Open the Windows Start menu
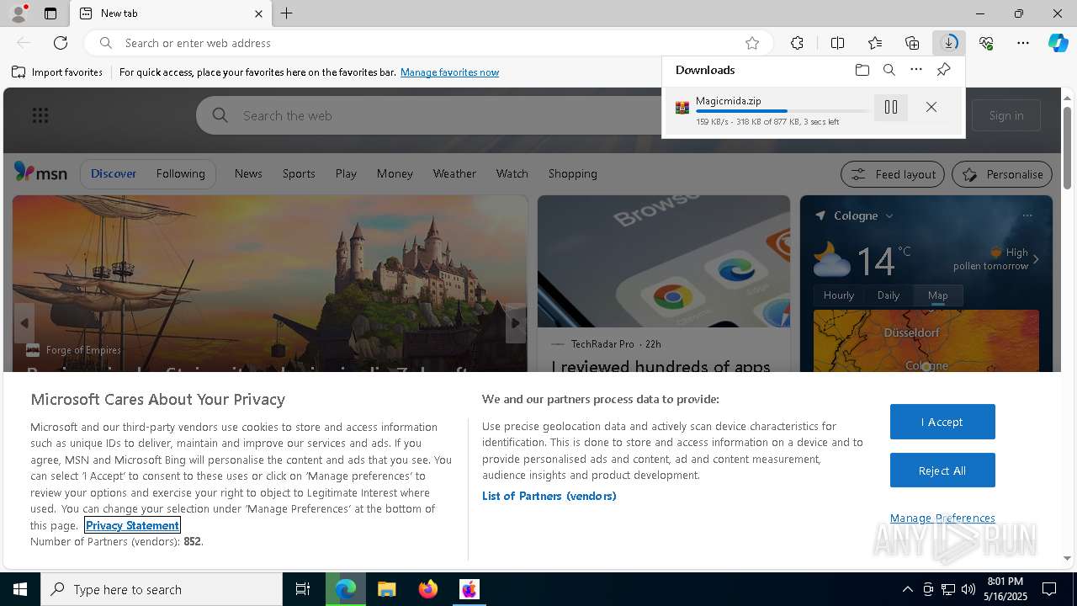 [x=20, y=589]
